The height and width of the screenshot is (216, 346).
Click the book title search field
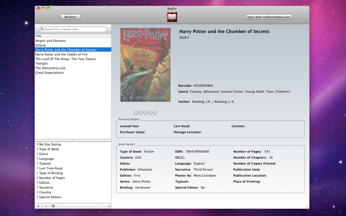73,29
